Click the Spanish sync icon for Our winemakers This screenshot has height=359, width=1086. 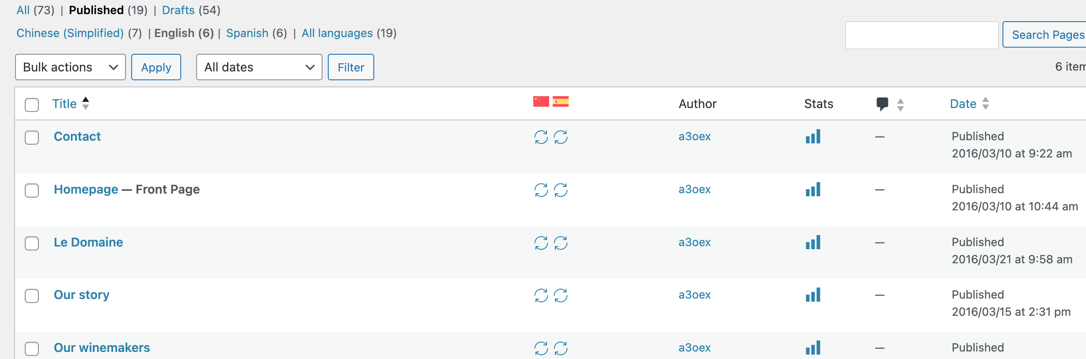(x=561, y=348)
